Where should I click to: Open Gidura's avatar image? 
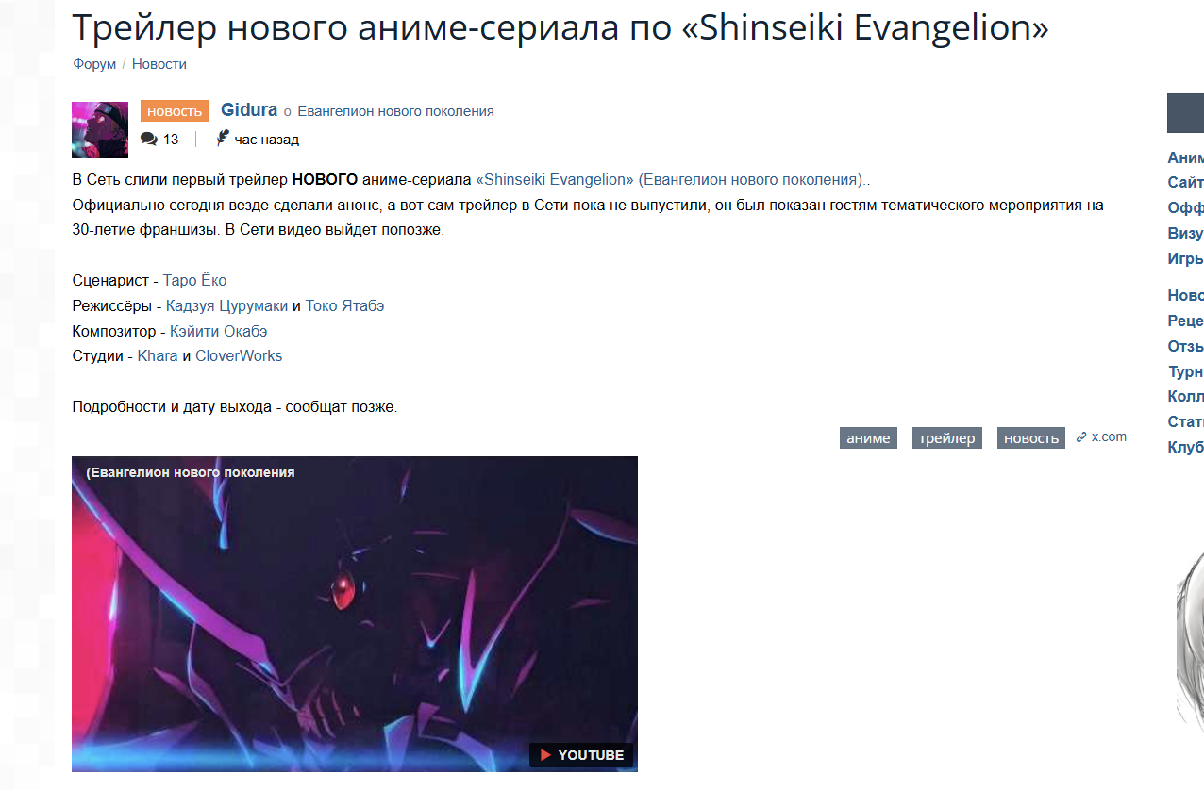click(100, 130)
